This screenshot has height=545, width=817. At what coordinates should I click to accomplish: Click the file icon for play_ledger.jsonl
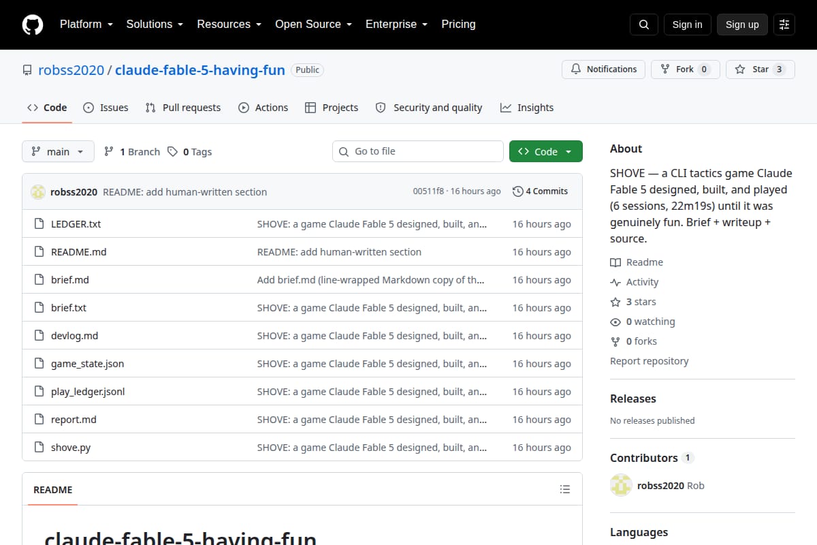pyautogui.click(x=39, y=392)
